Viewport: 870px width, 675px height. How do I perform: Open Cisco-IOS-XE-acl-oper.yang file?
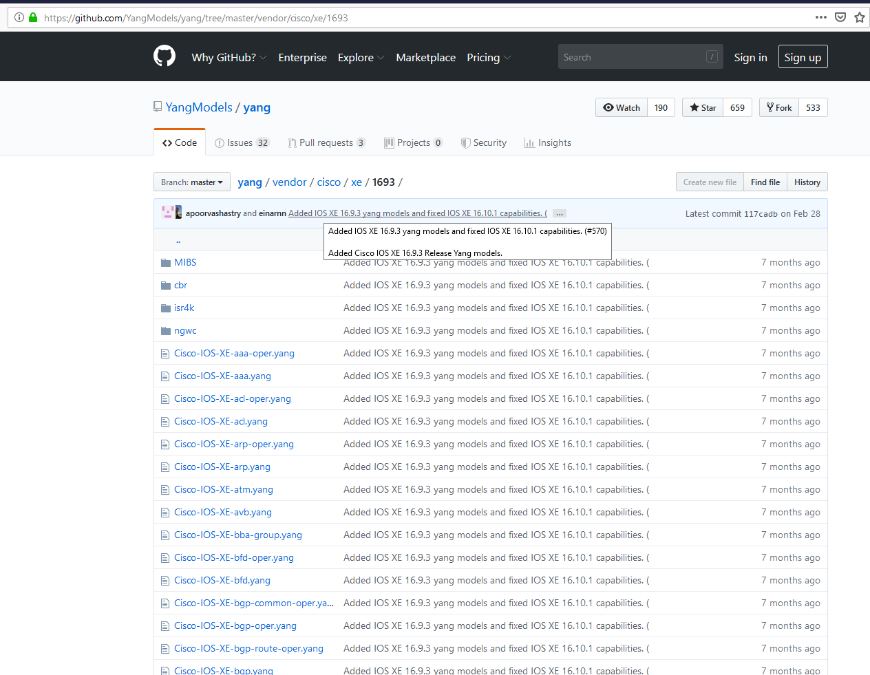[x=233, y=399]
